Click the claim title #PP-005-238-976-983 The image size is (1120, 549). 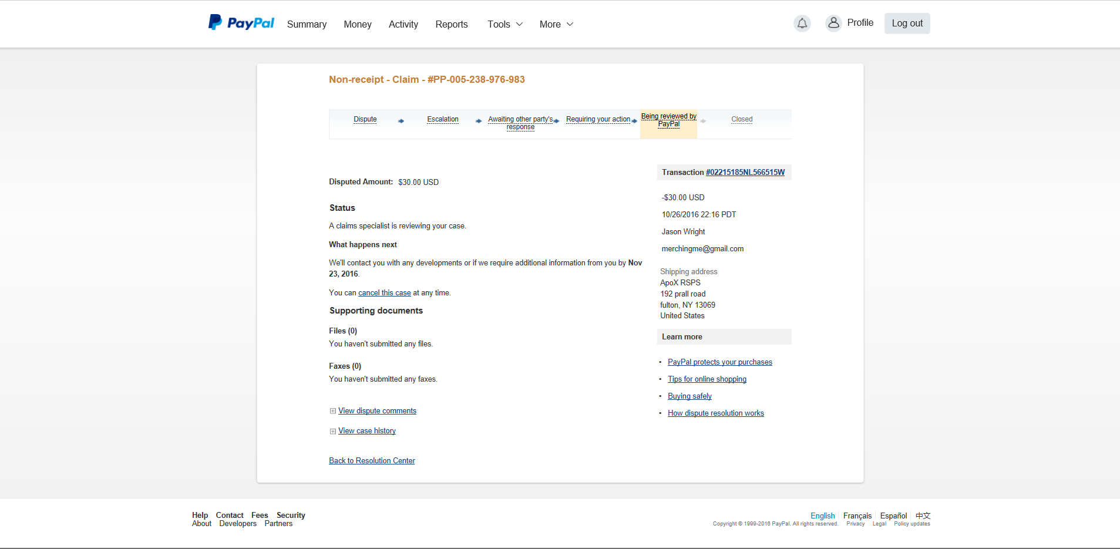pyautogui.click(x=427, y=79)
